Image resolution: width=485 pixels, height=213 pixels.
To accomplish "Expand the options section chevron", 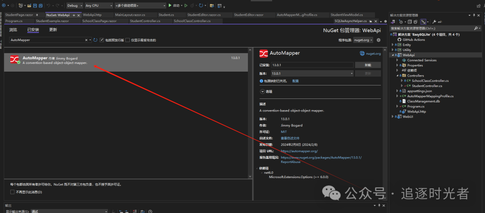I will click(x=262, y=91).
